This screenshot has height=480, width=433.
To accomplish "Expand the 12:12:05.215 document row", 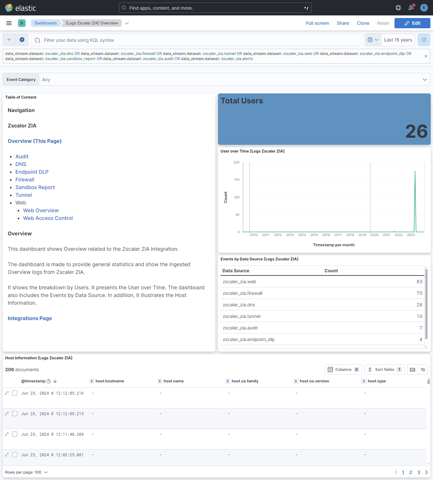I will pyautogui.click(x=7, y=414).
